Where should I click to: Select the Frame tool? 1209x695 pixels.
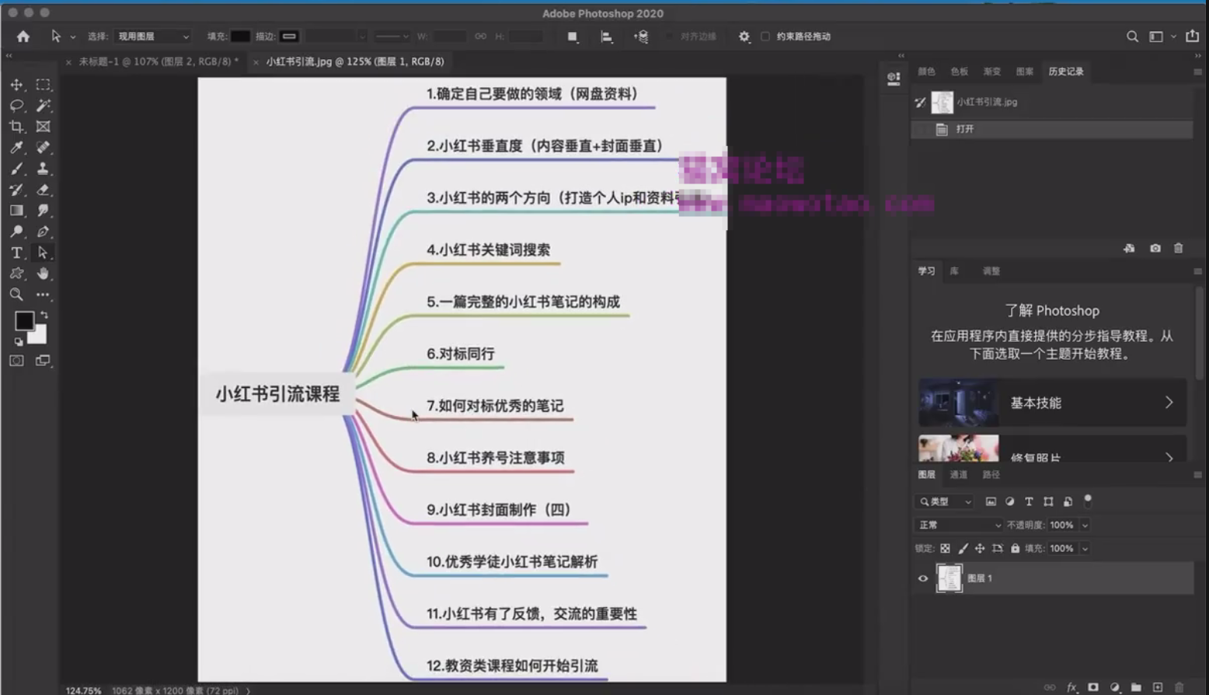pos(43,127)
